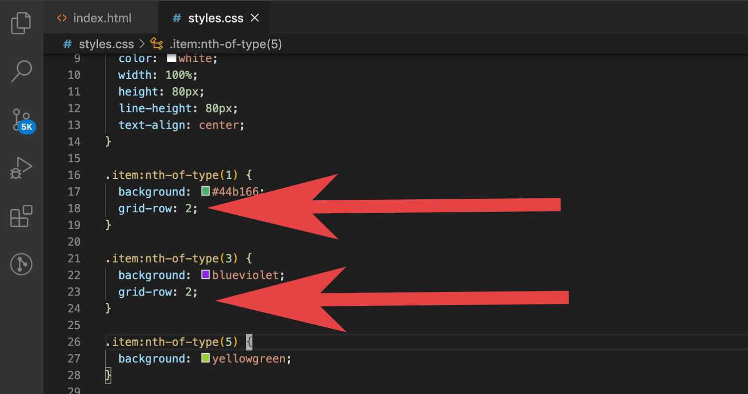Click the .item:nth-of-type(5) breadcrumb
The image size is (748, 394).
click(x=225, y=44)
